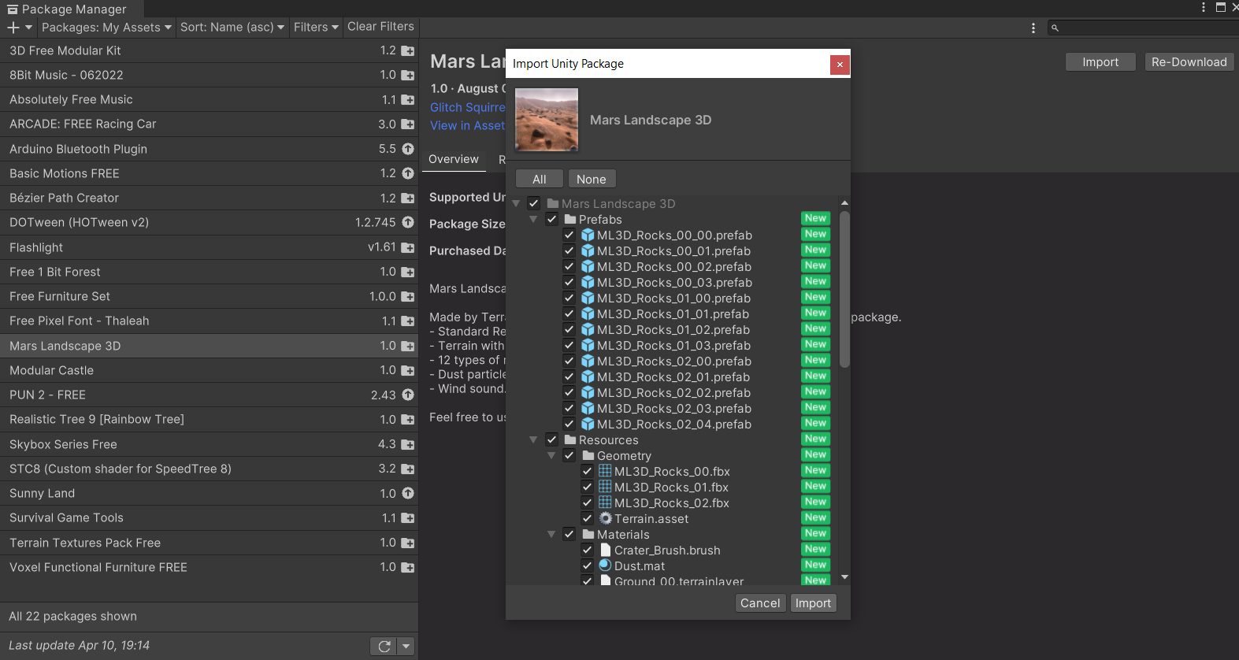1239x660 pixels.
Task: Collapse the Prefabs folder arrow
Action: tap(534, 219)
